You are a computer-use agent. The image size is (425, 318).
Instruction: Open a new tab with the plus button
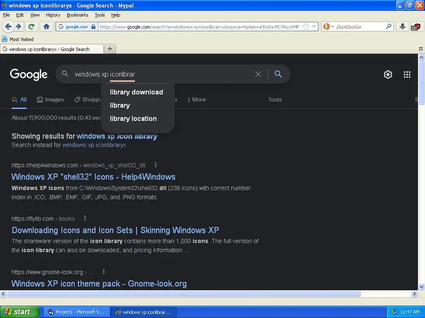point(110,49)
